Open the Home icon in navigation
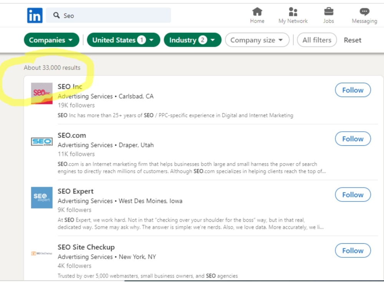 [x=257, y=12]
